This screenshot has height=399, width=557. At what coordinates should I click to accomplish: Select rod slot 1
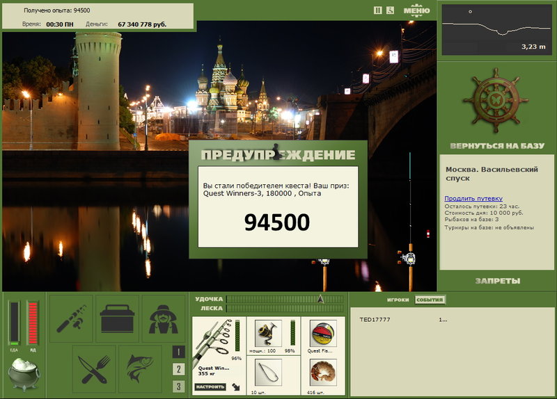click(178, 352)
